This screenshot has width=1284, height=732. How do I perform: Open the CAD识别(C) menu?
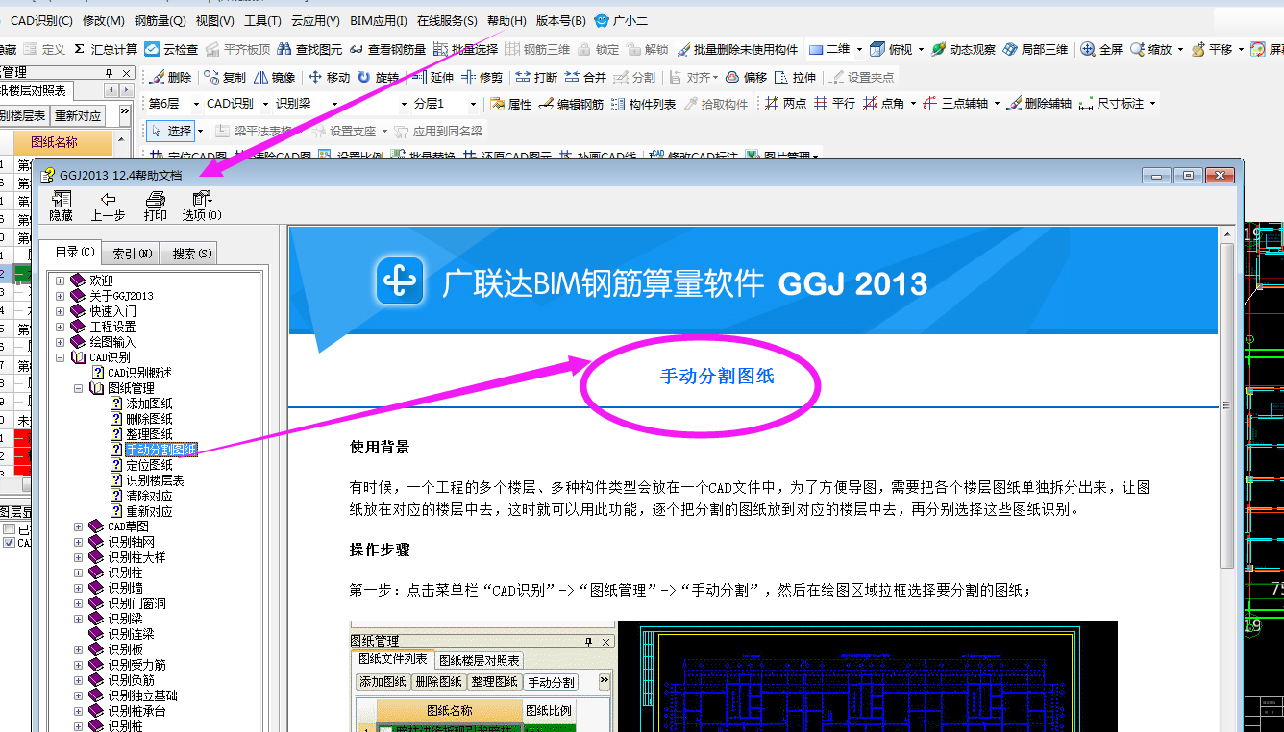(x=40, y=20)
